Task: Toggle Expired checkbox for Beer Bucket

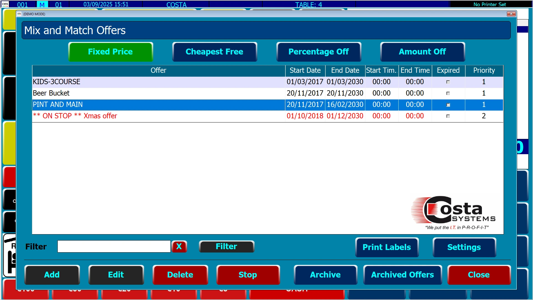Action: click(448, 93)
